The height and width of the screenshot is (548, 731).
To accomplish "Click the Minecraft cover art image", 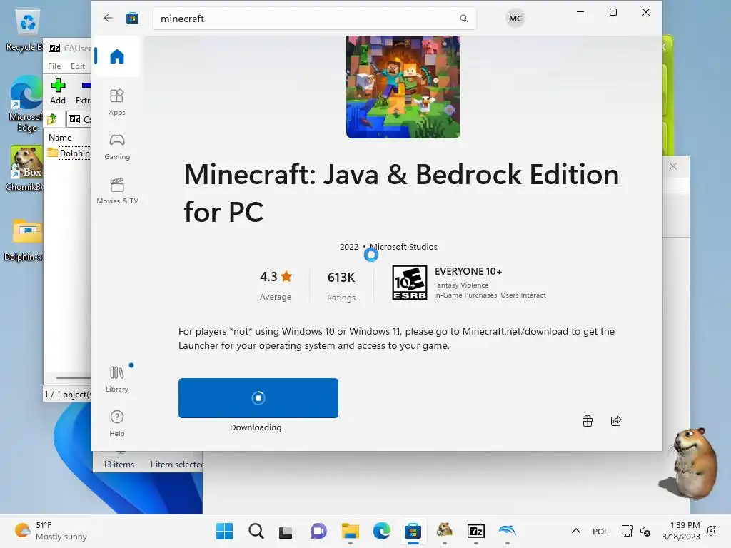I will click(x=403, y=87).
